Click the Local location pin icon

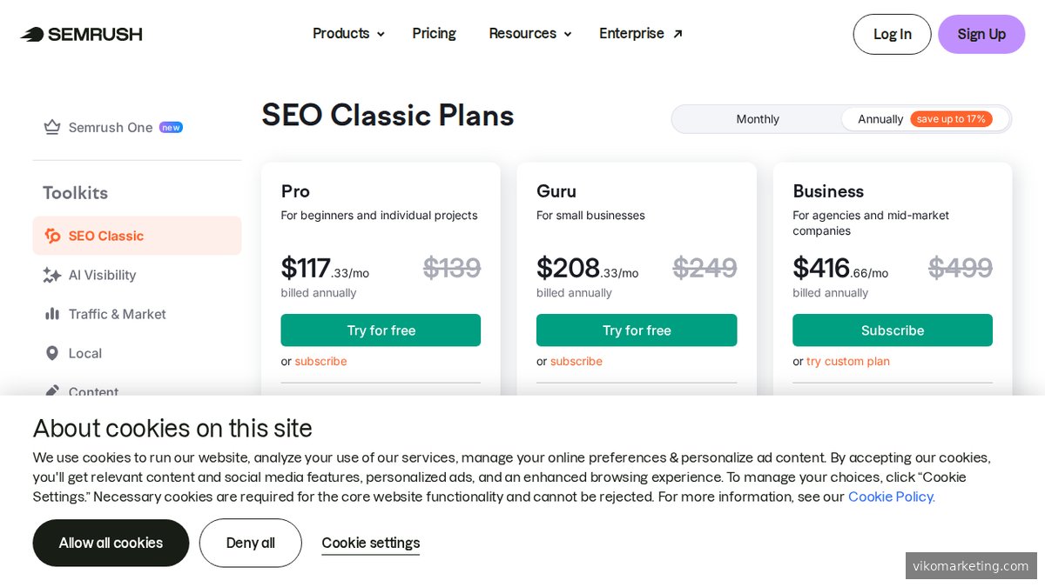[x=54, y=353]
